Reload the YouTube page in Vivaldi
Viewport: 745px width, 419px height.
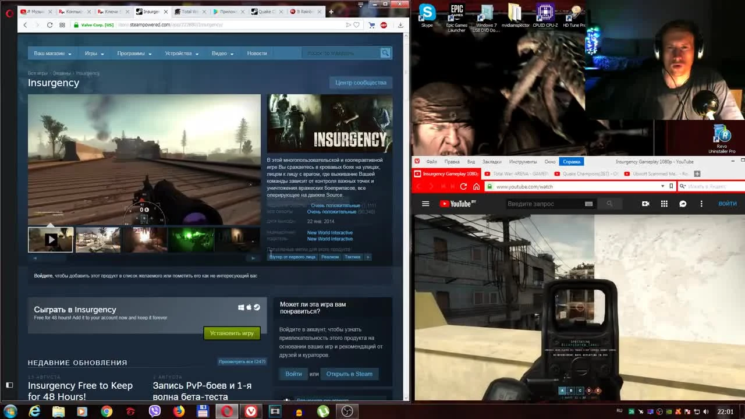(463, 186)
